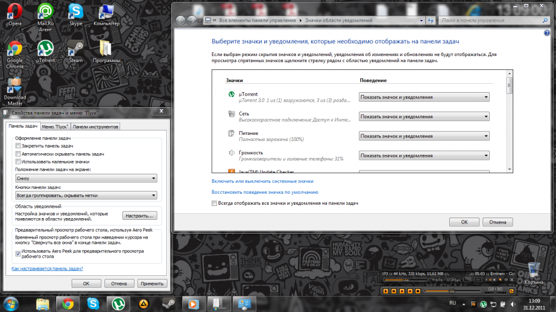Click OK in notification icons window

tap(464, 222)
